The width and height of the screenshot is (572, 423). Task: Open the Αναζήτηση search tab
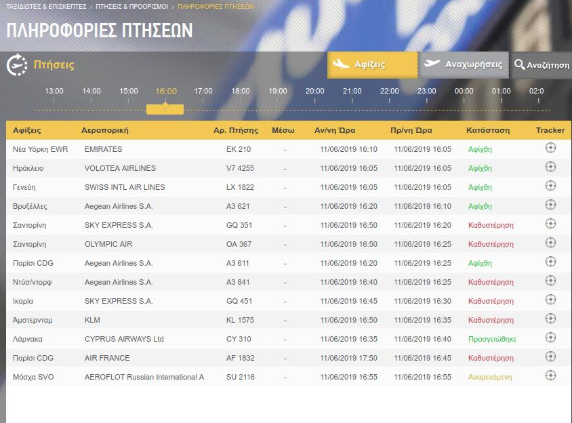(541, 65)
